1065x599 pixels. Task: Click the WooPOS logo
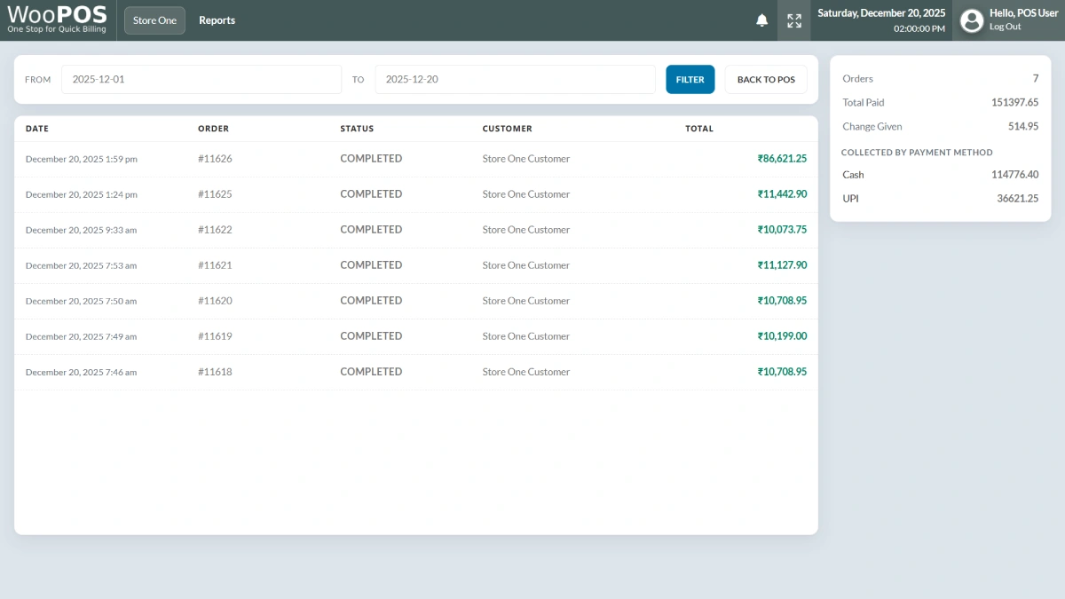pyautogui.click(x=57, y=20)
